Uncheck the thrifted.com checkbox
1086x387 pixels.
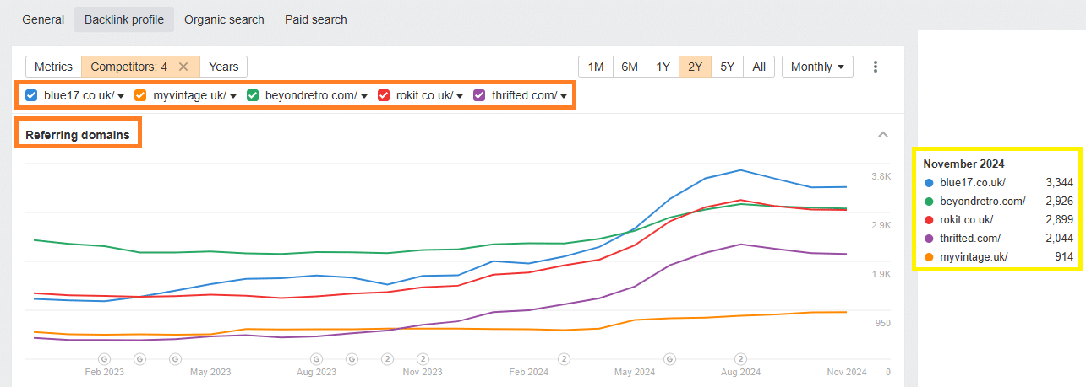(x=480, y=95)
